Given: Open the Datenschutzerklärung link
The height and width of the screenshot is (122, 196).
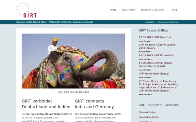Looking at the screenshot, I should click(168, 22).
